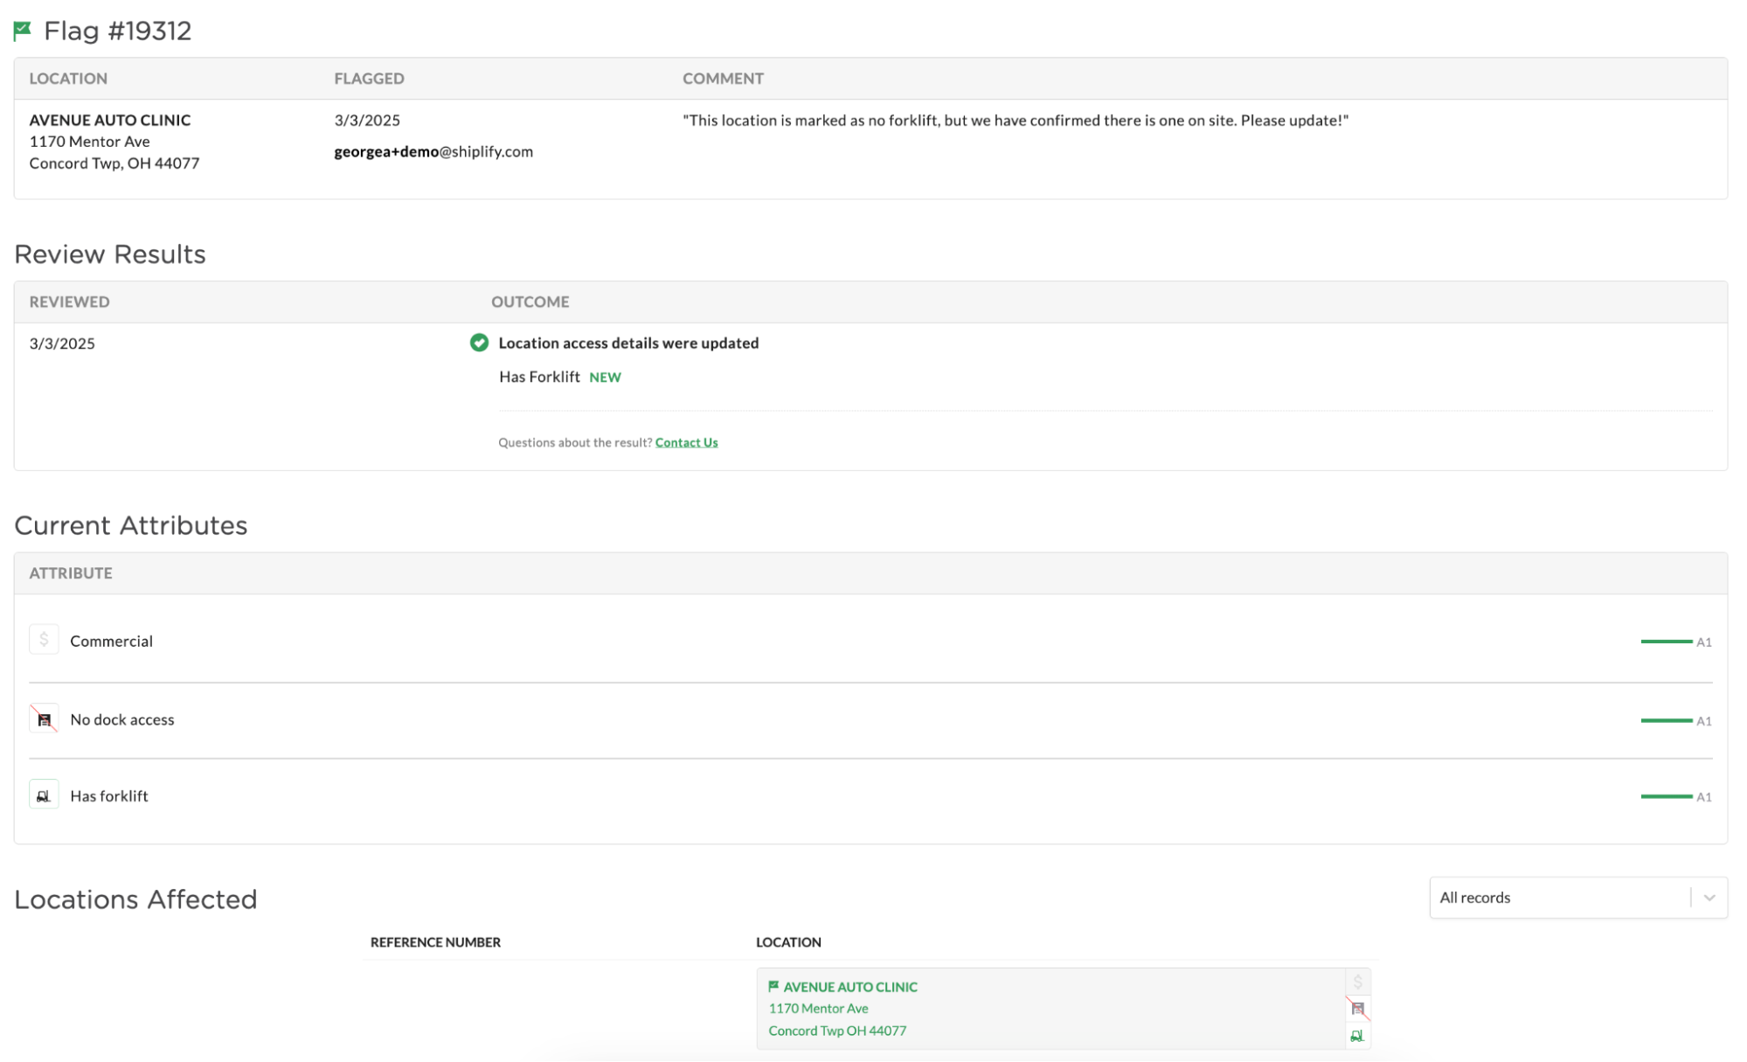
Task: Click the LOCATION column header in Locations Affected
Action: pos(788,942)
